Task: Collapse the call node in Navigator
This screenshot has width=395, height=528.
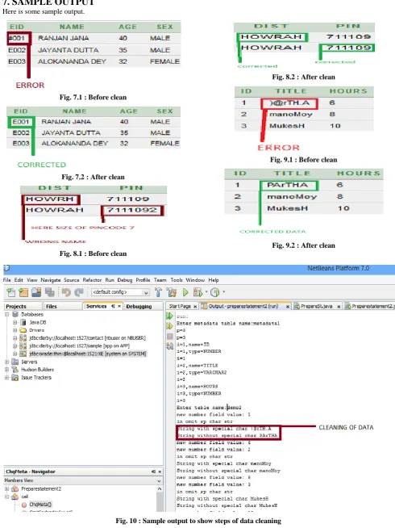Action: click(6, 497)
